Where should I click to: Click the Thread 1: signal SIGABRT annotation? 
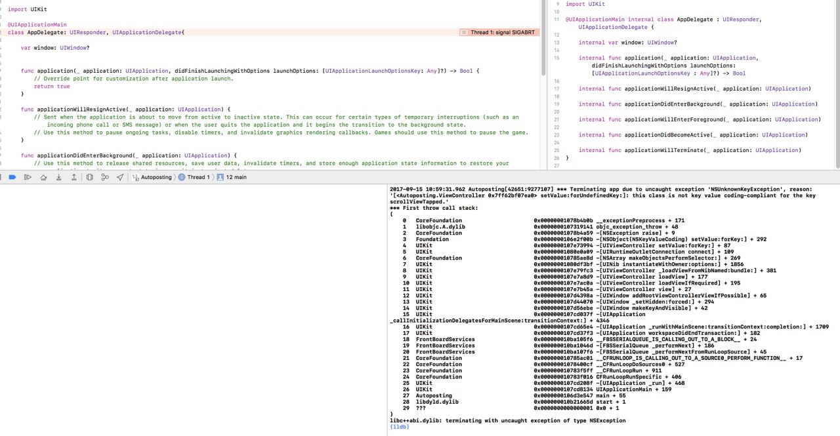coord(498,32)
